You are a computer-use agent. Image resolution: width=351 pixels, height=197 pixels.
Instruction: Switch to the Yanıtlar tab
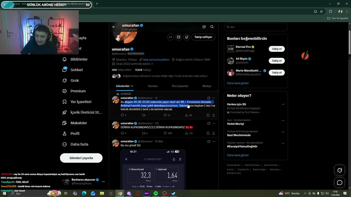pyautogui.click(x=153, y=86)
